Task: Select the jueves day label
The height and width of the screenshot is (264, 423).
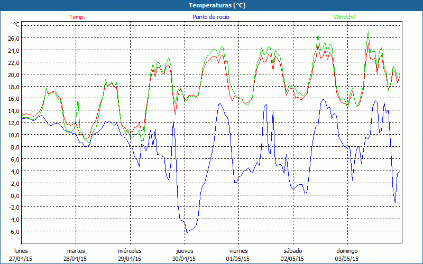Action: [184, 251]
